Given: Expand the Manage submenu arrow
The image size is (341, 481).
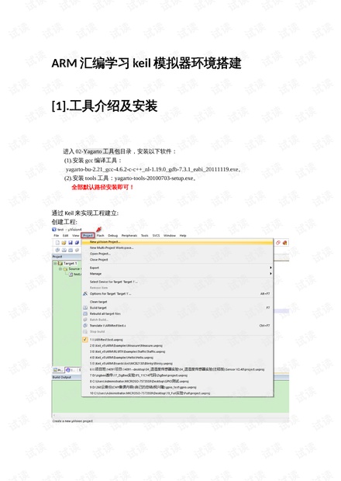Looking at the screenshot, I should pyautogui.click(x=270, y=274).
